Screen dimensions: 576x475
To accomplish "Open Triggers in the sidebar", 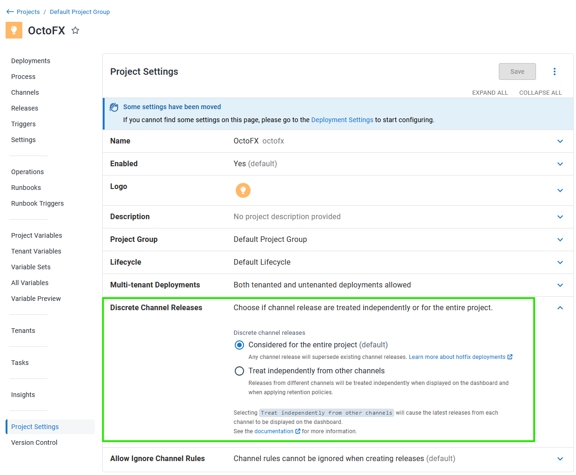I will pos(23,124).
